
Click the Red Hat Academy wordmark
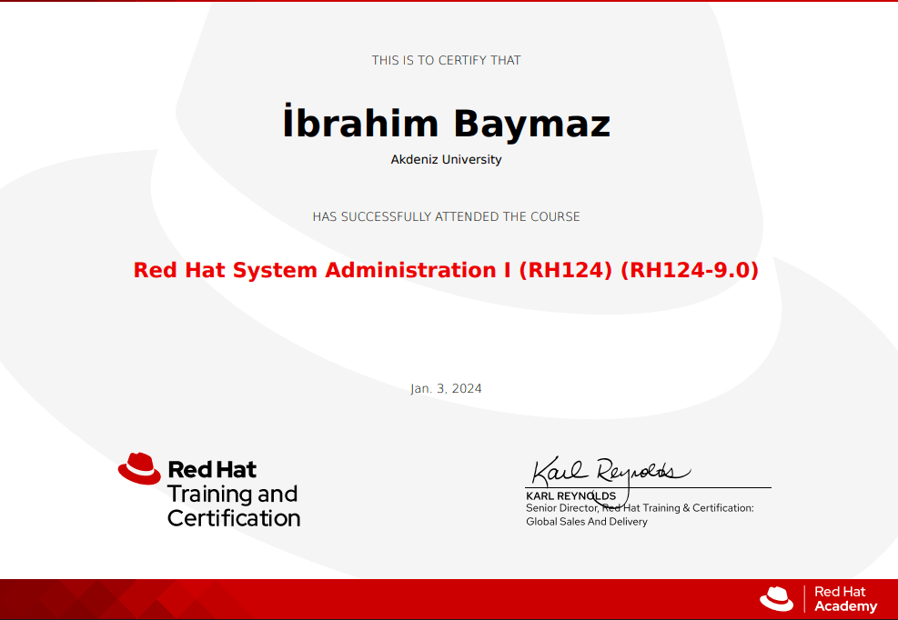pyautogui.click(x=843, y=598)
